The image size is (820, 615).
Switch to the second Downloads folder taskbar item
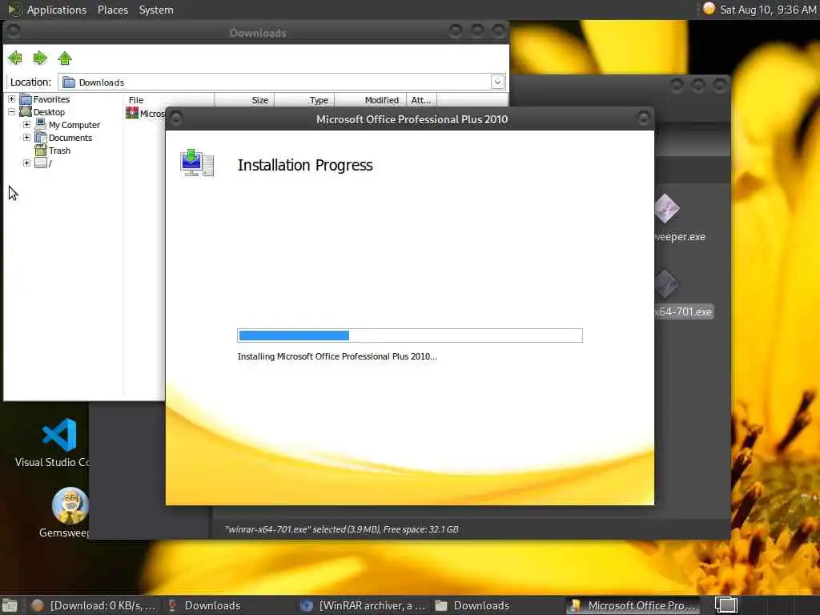click(472, 605)
